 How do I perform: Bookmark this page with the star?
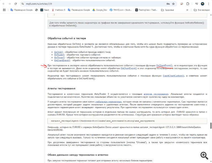(173, 4)
